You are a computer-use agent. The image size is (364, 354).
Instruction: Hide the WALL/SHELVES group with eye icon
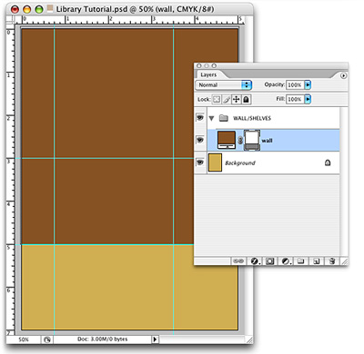pos(200,117)
